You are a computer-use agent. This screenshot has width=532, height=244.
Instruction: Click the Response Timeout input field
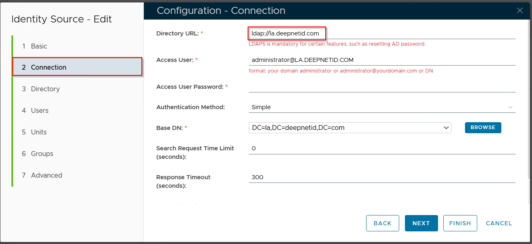(x=382, y=177)
